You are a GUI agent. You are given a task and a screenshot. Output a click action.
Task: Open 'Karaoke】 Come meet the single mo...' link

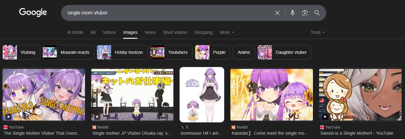tap(270, 133)
